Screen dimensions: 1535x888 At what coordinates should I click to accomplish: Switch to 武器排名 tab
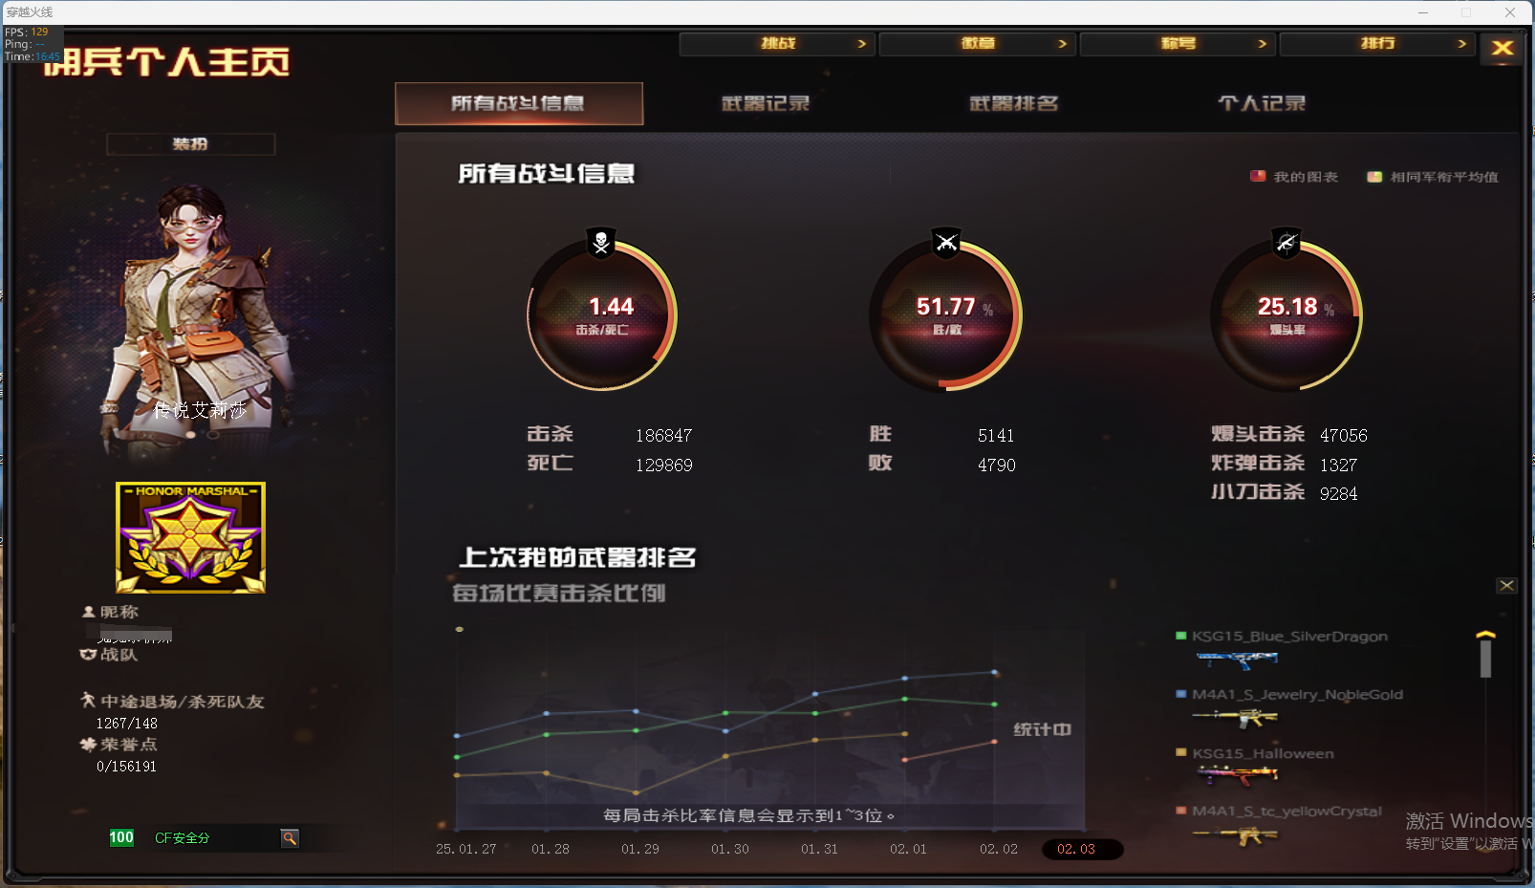tap(1014, 103)
